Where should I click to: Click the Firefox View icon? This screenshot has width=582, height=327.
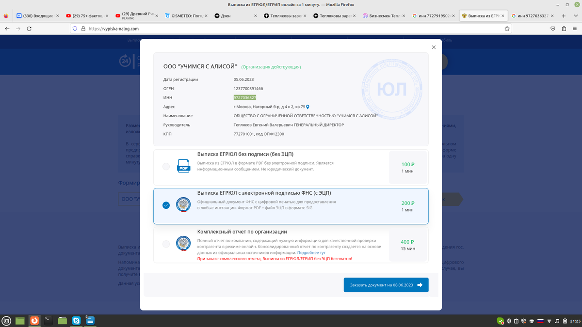click(x=6, y=16)
